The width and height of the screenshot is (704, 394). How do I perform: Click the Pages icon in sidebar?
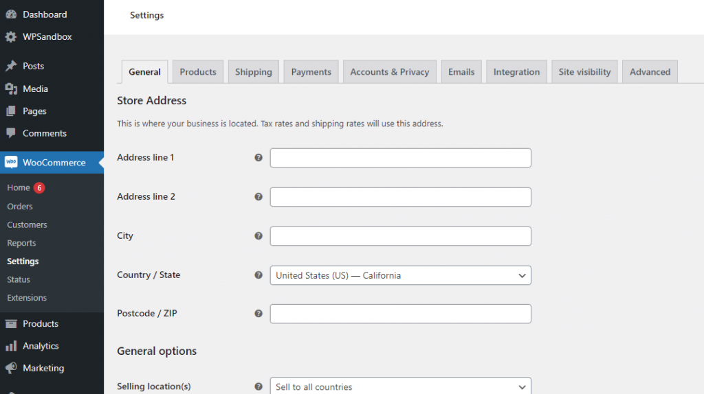point(11,111)
